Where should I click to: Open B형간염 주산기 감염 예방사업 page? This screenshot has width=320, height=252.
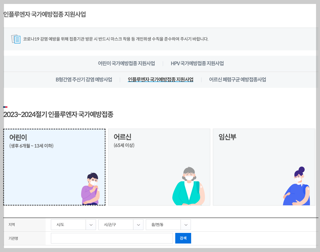pyautogui.click(x=84, y=79)
